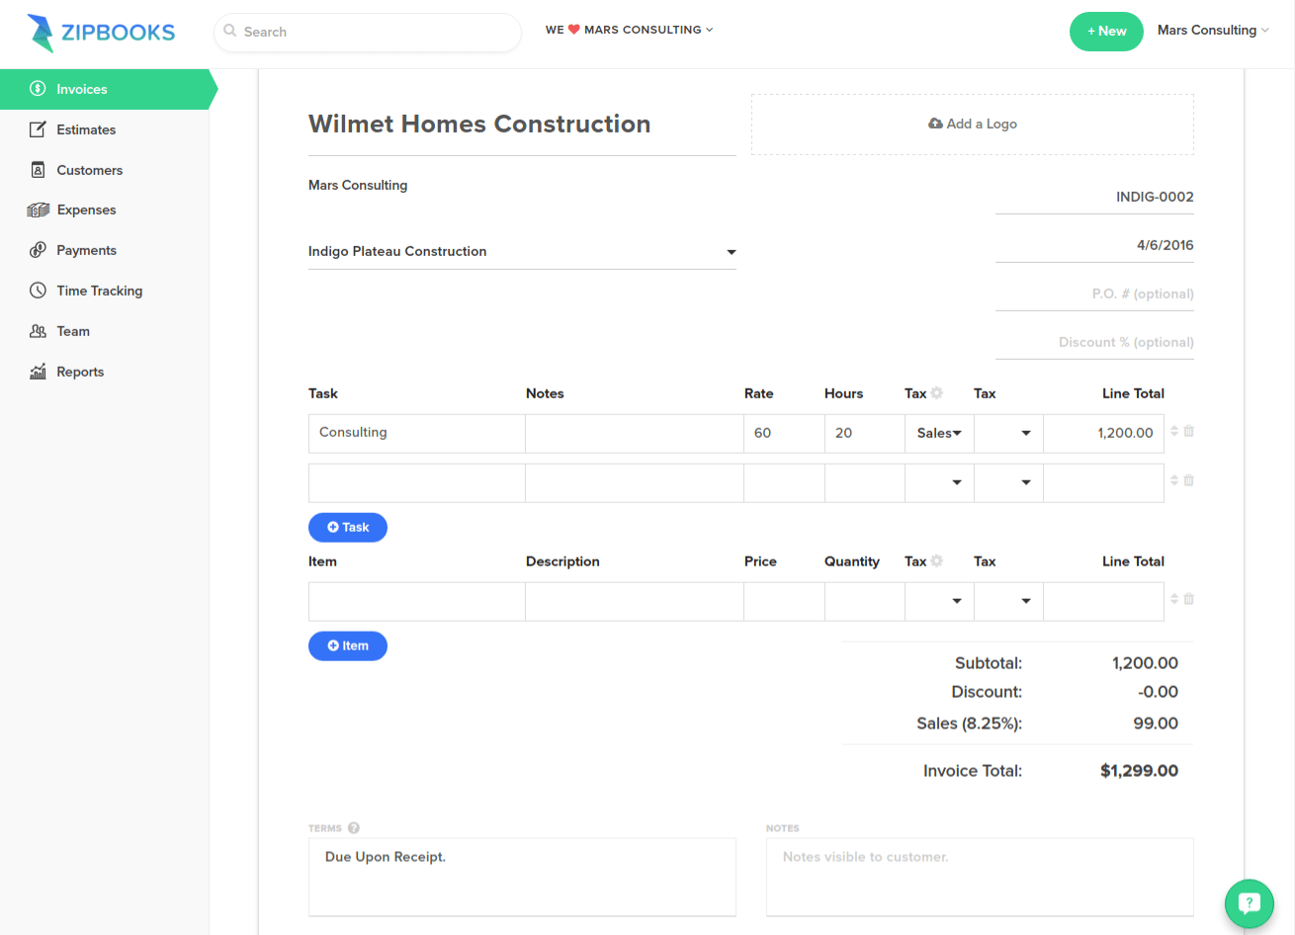Click the Rate field showing 60

(x=784, y=433)
